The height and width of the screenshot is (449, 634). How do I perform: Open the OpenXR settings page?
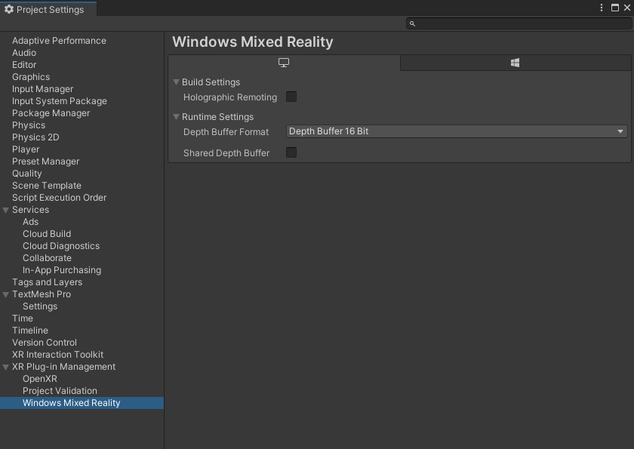(x=39, y=379)
